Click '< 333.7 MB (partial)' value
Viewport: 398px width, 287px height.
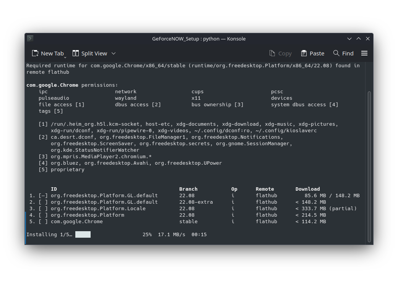pyautogui.click(x=326, y=208)
